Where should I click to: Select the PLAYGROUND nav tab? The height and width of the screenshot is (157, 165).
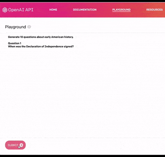click(x=121, y=10)
